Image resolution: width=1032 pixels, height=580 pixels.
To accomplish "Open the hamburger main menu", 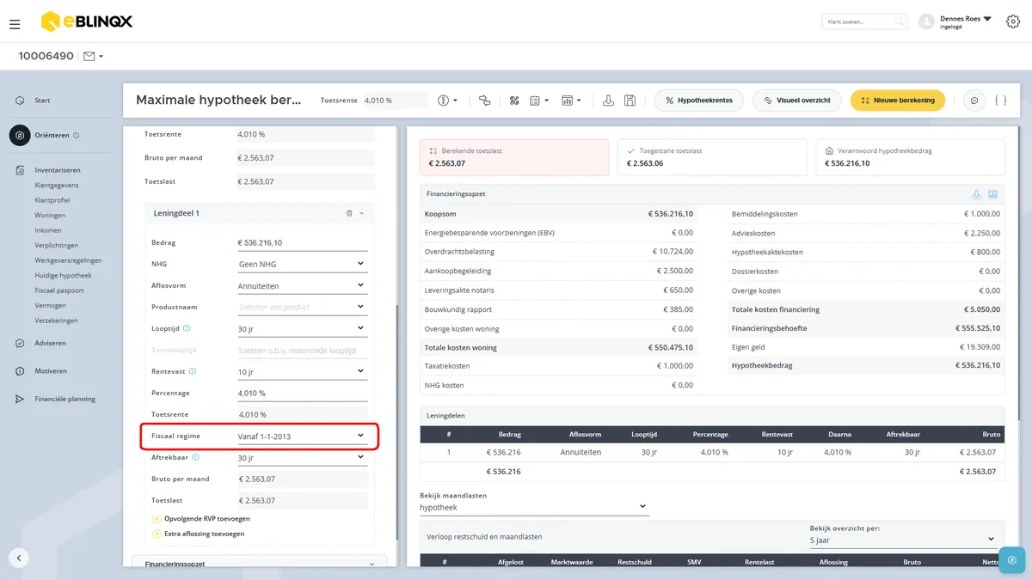I will pos(15,24).
